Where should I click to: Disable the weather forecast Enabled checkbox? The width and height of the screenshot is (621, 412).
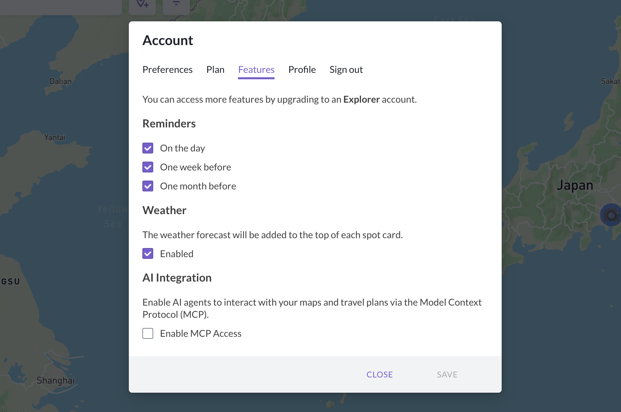tap(148, 253)
